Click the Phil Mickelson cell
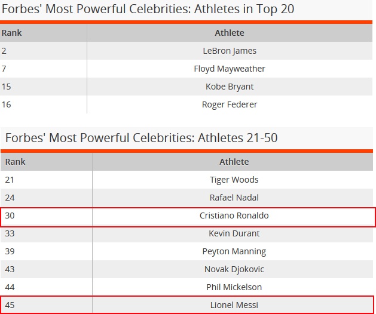This screenshot has height=314, width=376. click(234, 287)
